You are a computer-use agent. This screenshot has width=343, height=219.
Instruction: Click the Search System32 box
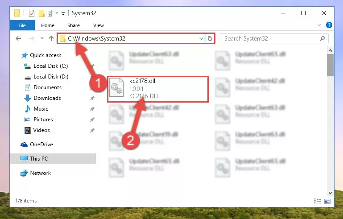(x=274, y=38)
